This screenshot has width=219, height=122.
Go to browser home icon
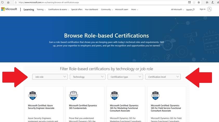tap(8, 2)
